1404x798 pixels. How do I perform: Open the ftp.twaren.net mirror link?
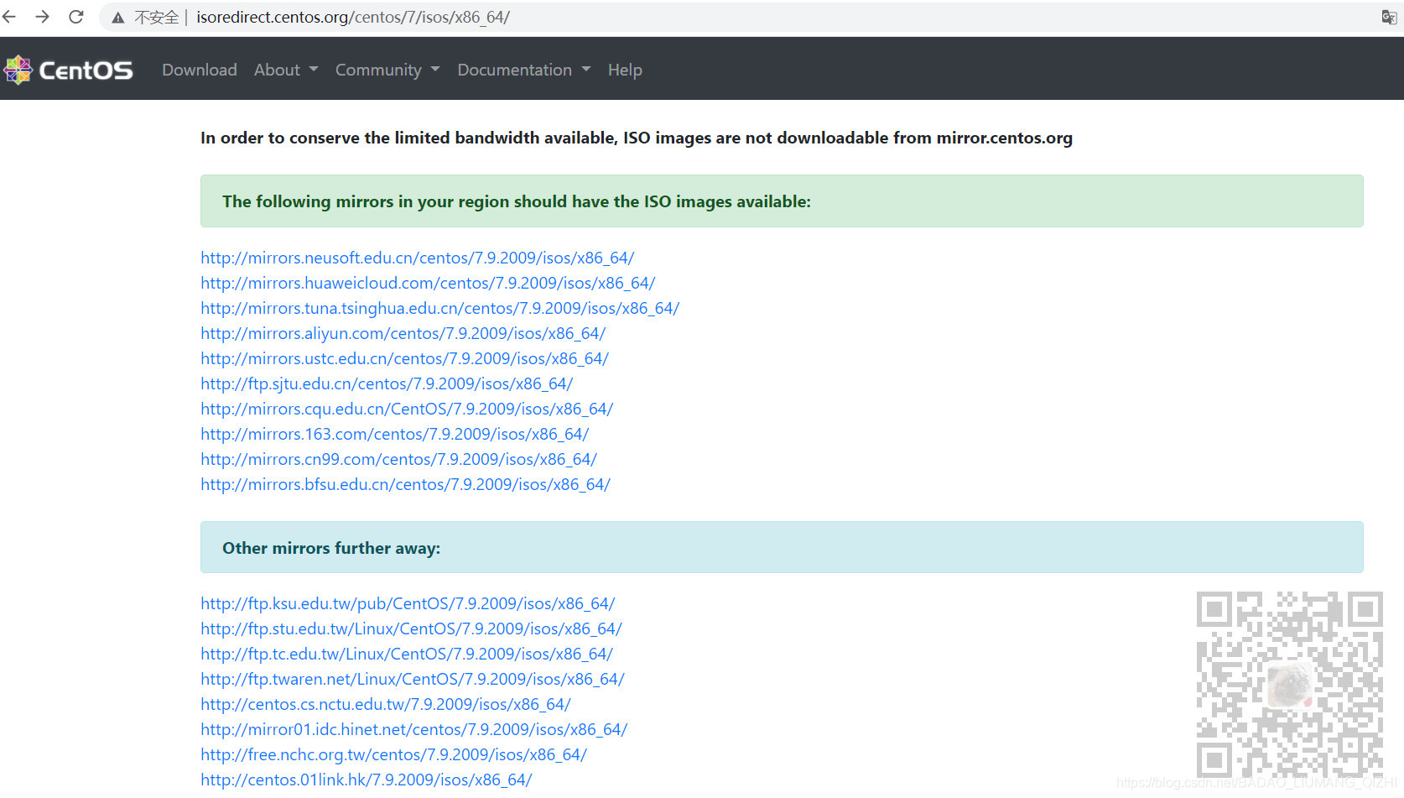click(x=413, y=679)
